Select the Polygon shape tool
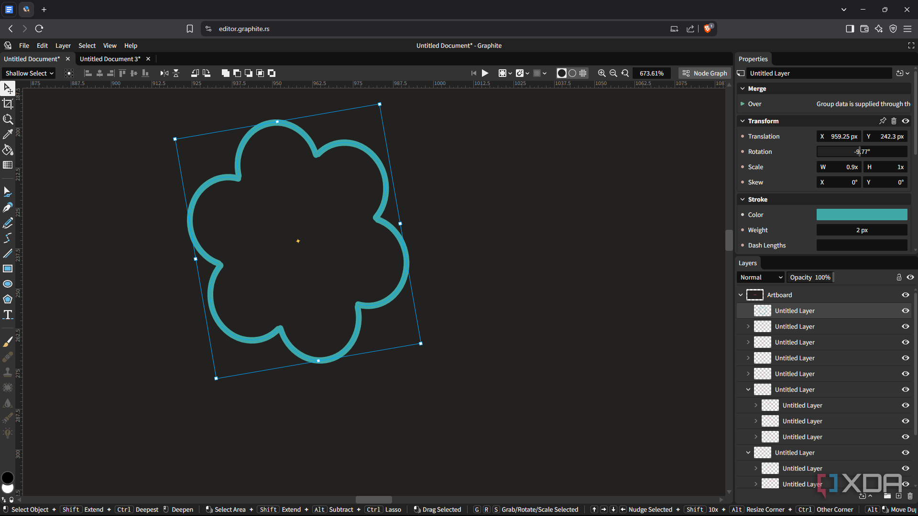Viewport: 918px width, 516px height. (x=8, y=299)
